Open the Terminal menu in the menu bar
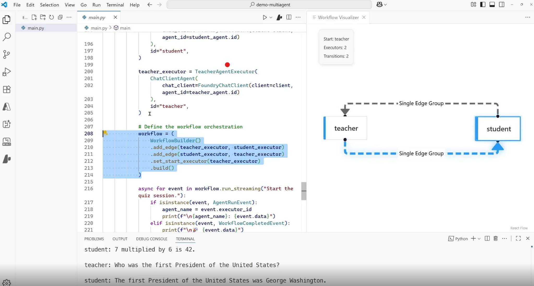The width and height of the screenshot is (534, 286). pyautogui.click(x=115, y=5)
